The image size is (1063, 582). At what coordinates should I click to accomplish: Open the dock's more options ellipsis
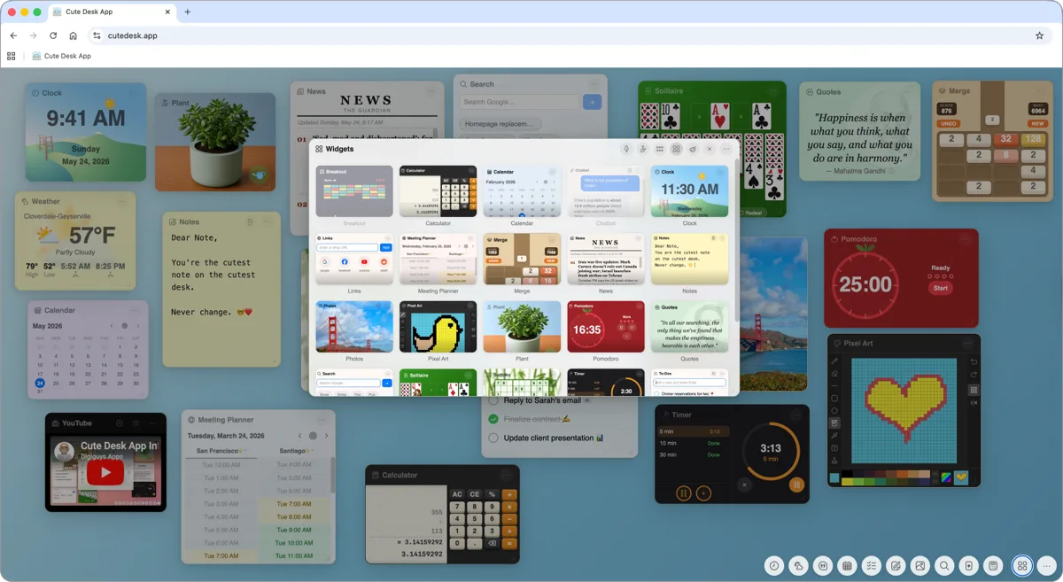tap(1047, 566)
